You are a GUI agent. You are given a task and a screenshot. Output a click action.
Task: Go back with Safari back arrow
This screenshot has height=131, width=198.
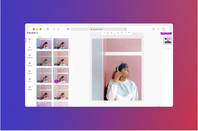[54, 29]
